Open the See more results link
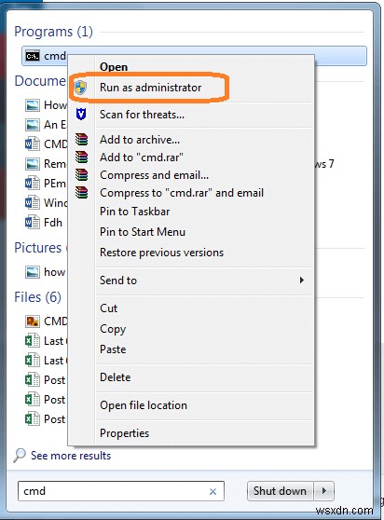384x520 pixels. click(x=71, y=456)
